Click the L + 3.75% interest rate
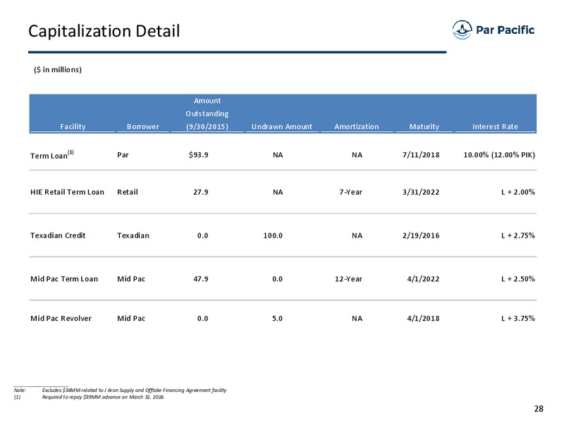The image size is (564, 423). (518, 319)
